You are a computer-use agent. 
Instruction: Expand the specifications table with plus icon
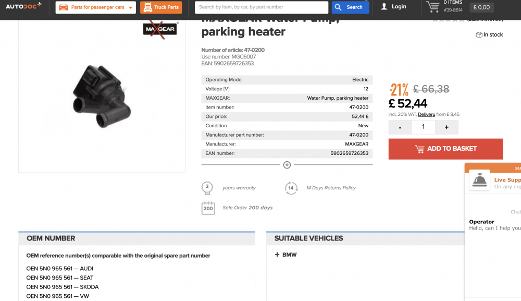coord(287,165)
